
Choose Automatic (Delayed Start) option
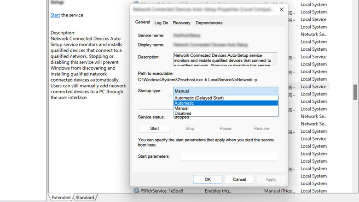[226, 98]
